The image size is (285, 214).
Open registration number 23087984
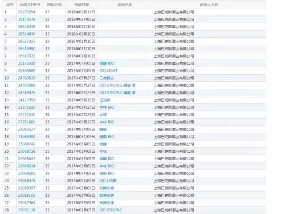27,203
